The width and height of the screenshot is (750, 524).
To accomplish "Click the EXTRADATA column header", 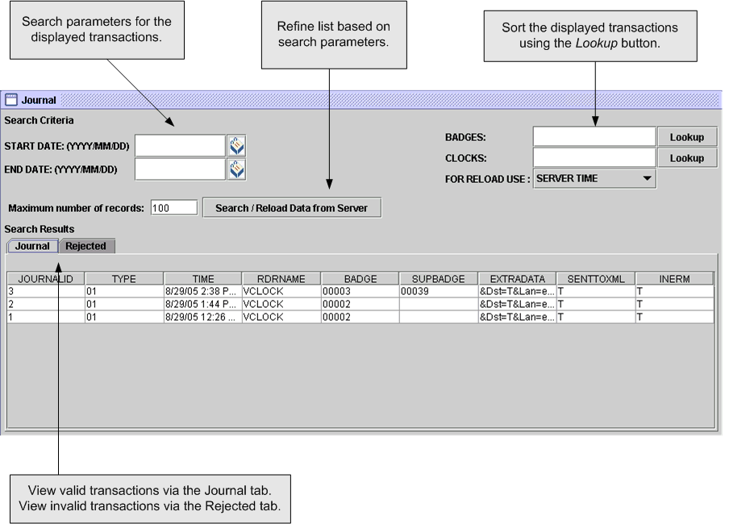I will [517, 279].
